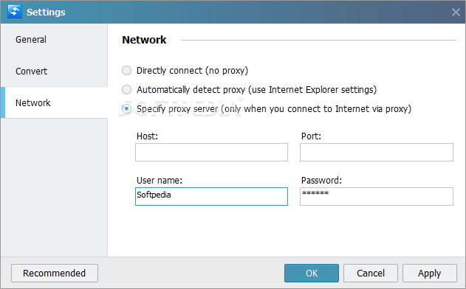
Task: Click the Recommended button
Action: (55, 273)
